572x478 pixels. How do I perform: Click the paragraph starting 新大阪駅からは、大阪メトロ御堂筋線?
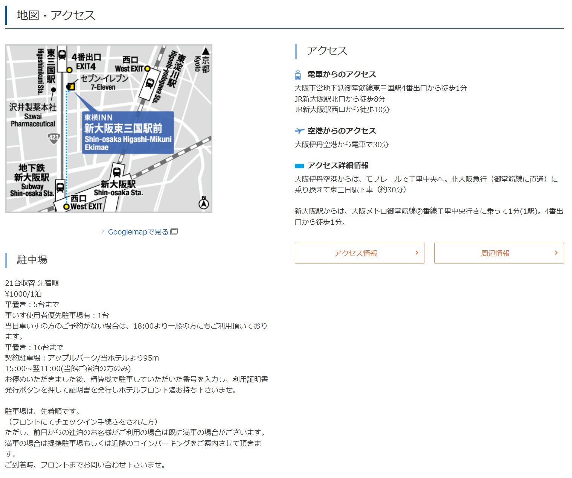[x=429, y=216]
